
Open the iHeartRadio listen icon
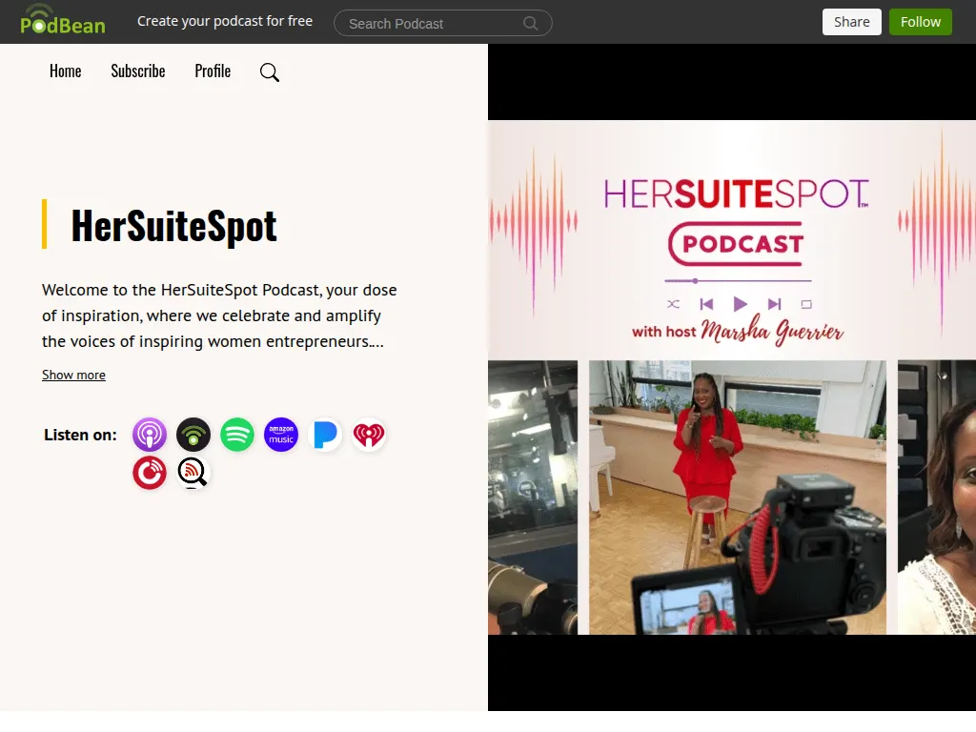pyautogui.click(x=369, y=435)
